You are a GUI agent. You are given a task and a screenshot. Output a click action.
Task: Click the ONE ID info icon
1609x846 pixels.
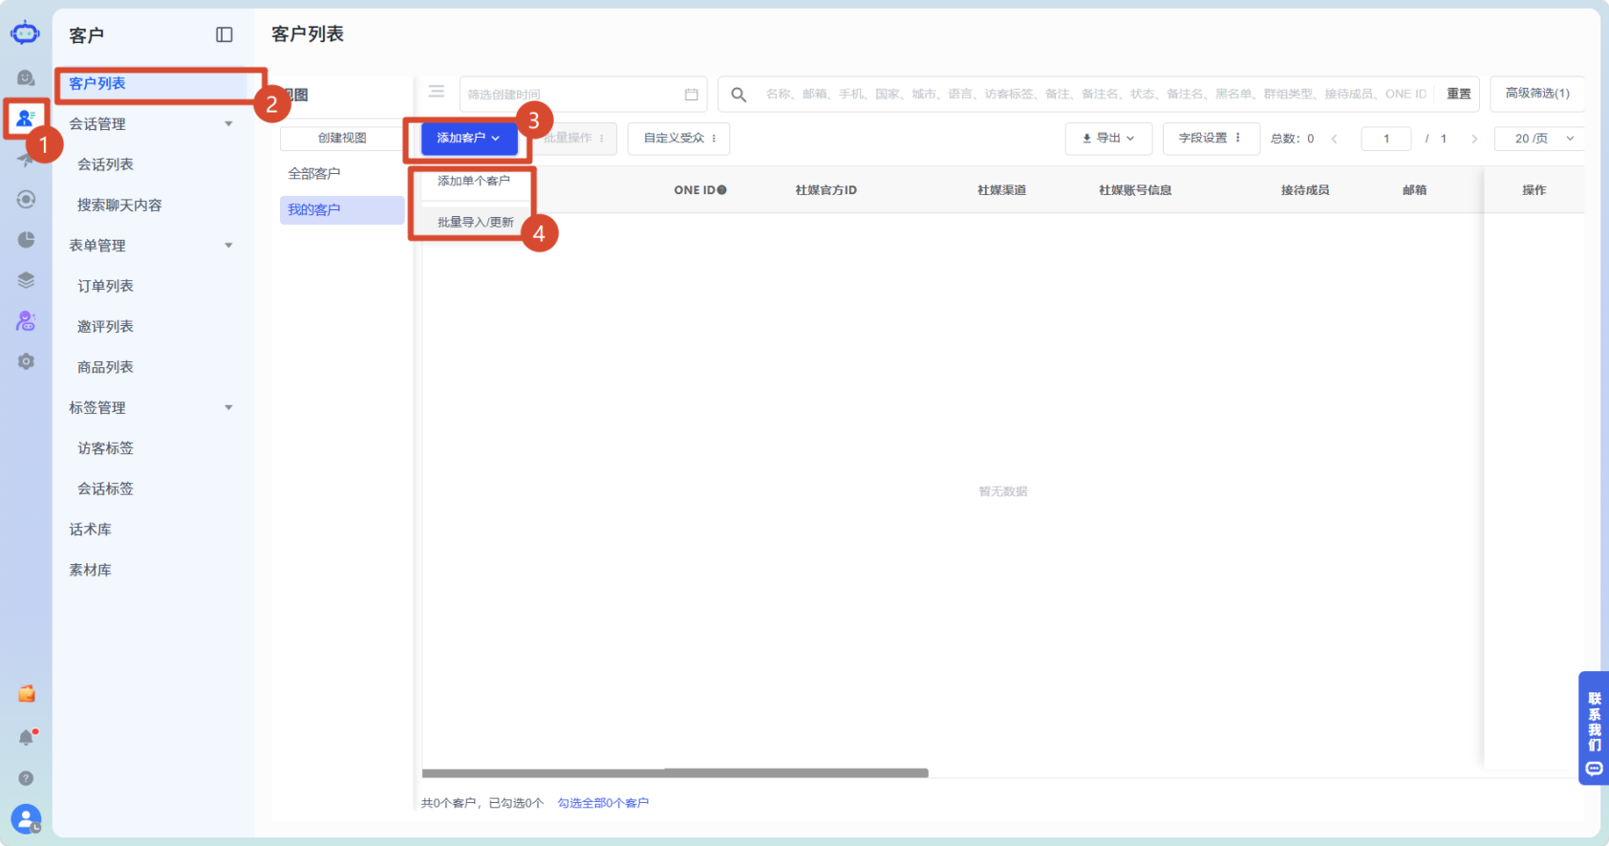[722, 190]
